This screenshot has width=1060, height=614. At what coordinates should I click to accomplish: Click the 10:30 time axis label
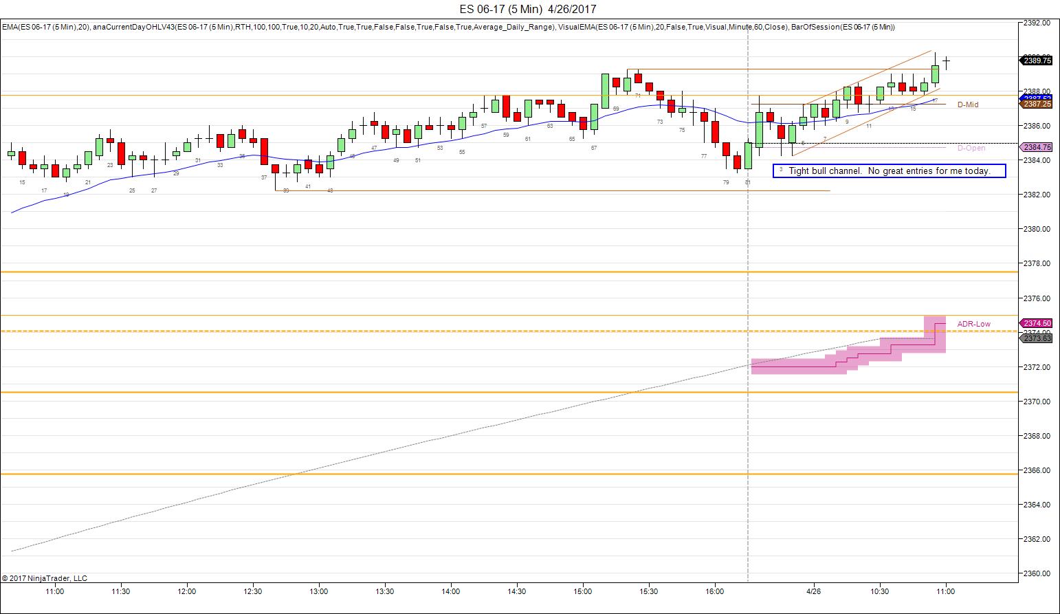click(x=879, y=591)
